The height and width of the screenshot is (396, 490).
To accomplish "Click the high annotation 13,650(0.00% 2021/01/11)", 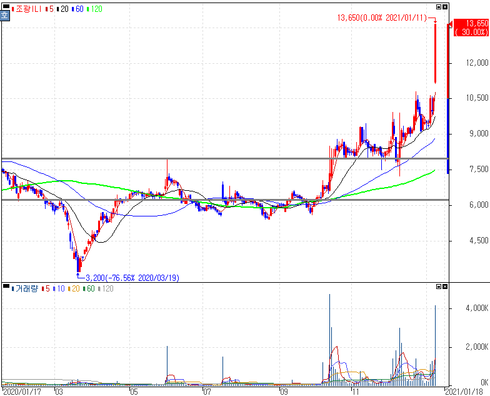I will tap(382, 18).
